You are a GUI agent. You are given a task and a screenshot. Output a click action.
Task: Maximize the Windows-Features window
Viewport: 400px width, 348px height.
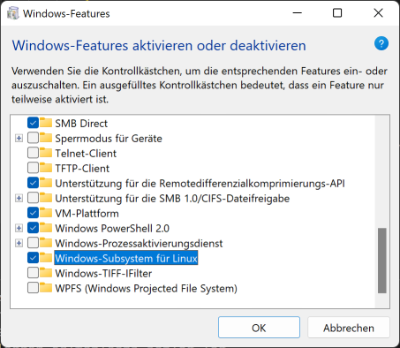pos(337,13)
